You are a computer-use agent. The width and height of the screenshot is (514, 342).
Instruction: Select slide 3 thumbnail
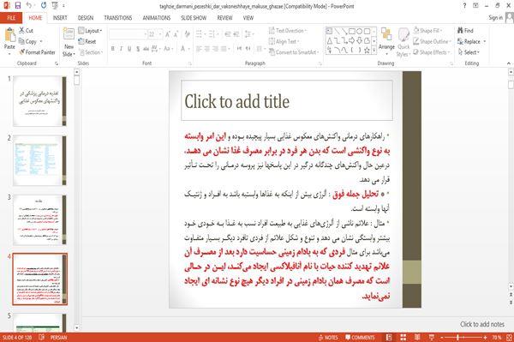[39, 219]
